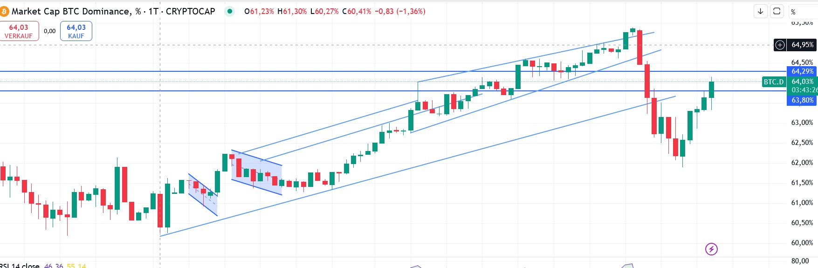Click the purple lightning bolt icon
The height and width of the screenshot is (268, 818).
click(711, 249)
